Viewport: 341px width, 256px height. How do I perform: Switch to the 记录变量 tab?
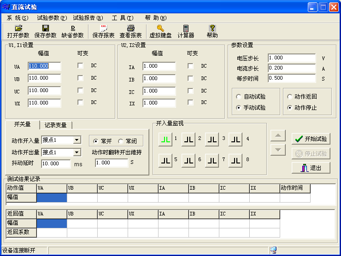coord(55,125)
